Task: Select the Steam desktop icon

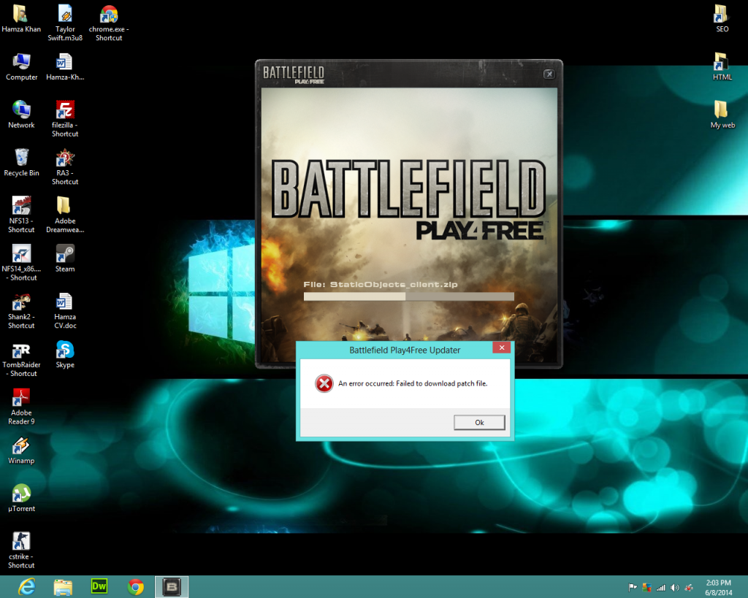Action: point(65,258)
